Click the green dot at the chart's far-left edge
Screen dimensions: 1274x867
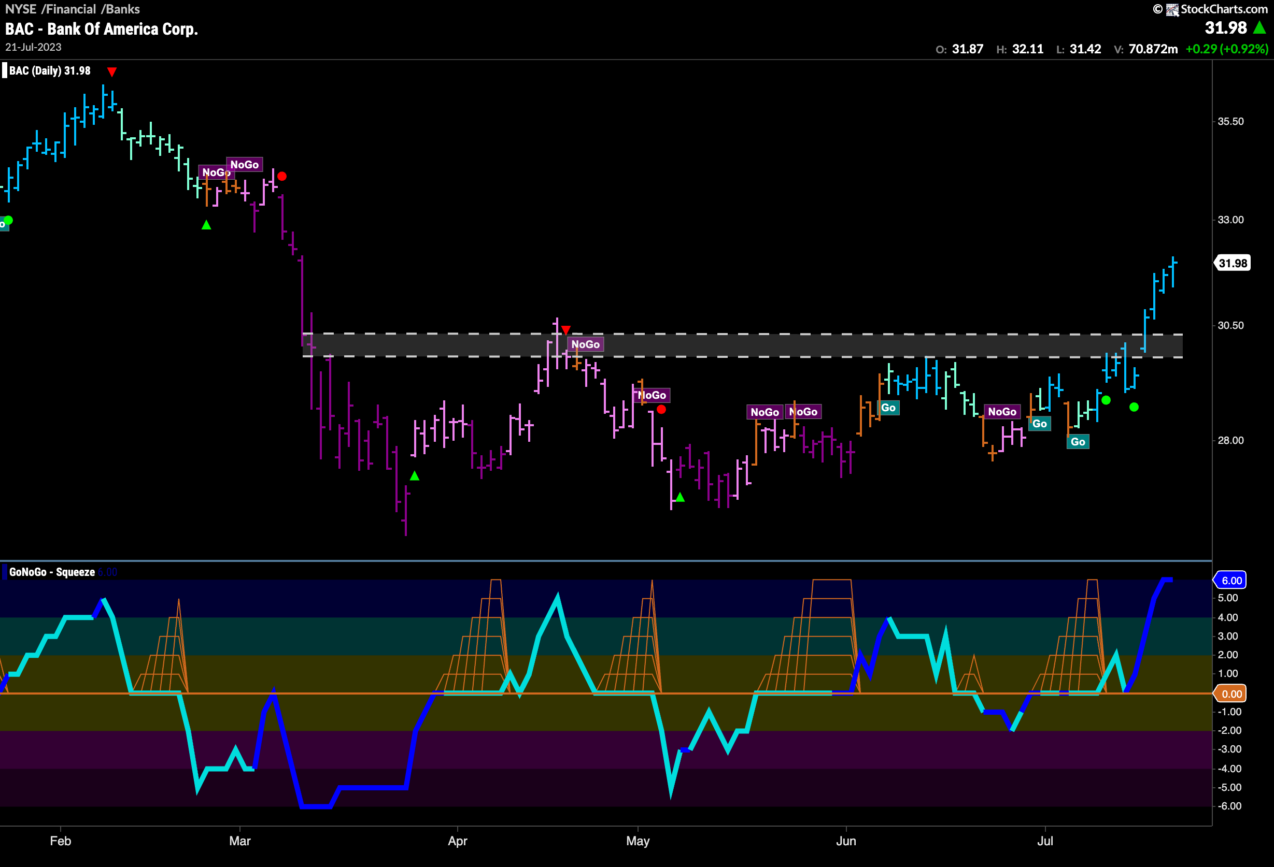tap(8, 220)
